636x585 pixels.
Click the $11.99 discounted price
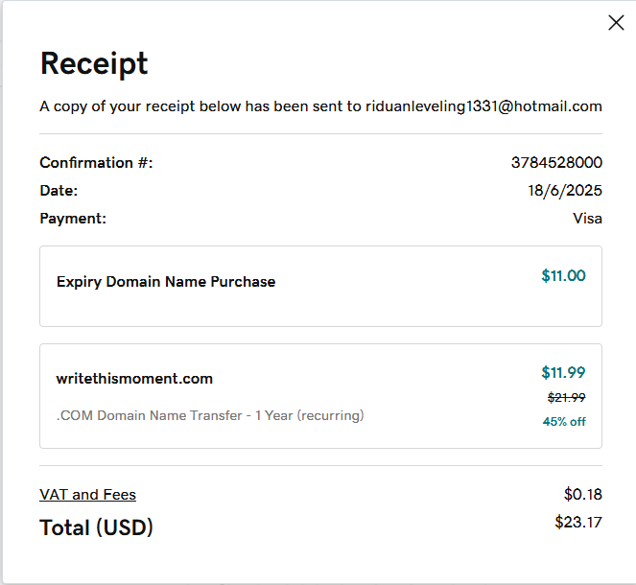coord(563,373)
